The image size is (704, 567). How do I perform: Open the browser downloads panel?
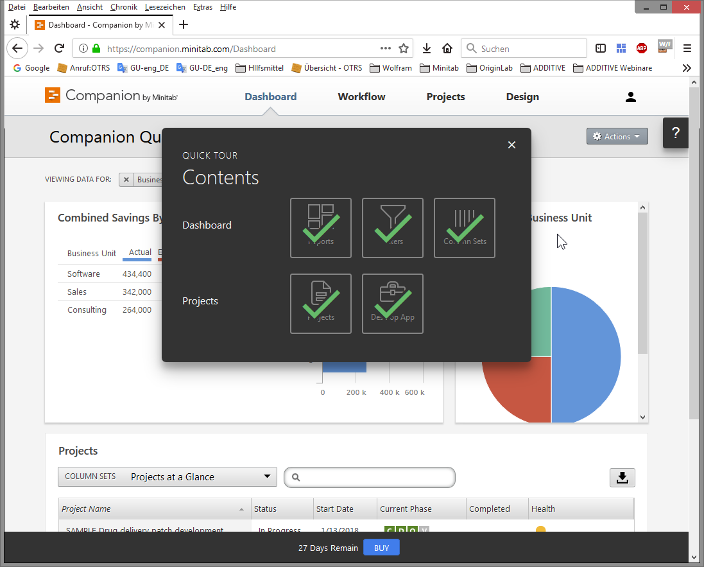tap(427, 49)
